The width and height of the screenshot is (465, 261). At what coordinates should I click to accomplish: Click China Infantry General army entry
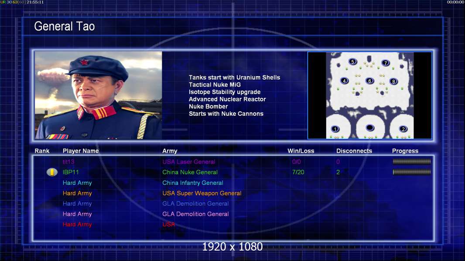[193, 183]
